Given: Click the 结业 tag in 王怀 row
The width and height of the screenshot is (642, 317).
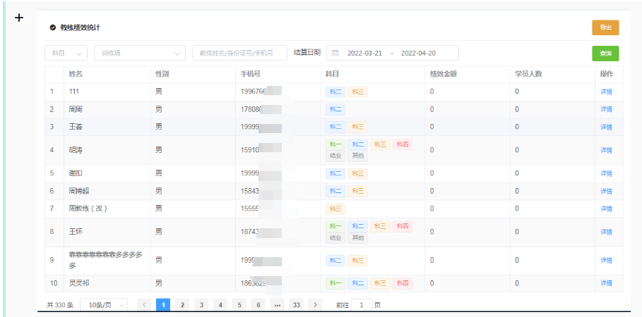Looking at the screenshot, I should [335, 238].
